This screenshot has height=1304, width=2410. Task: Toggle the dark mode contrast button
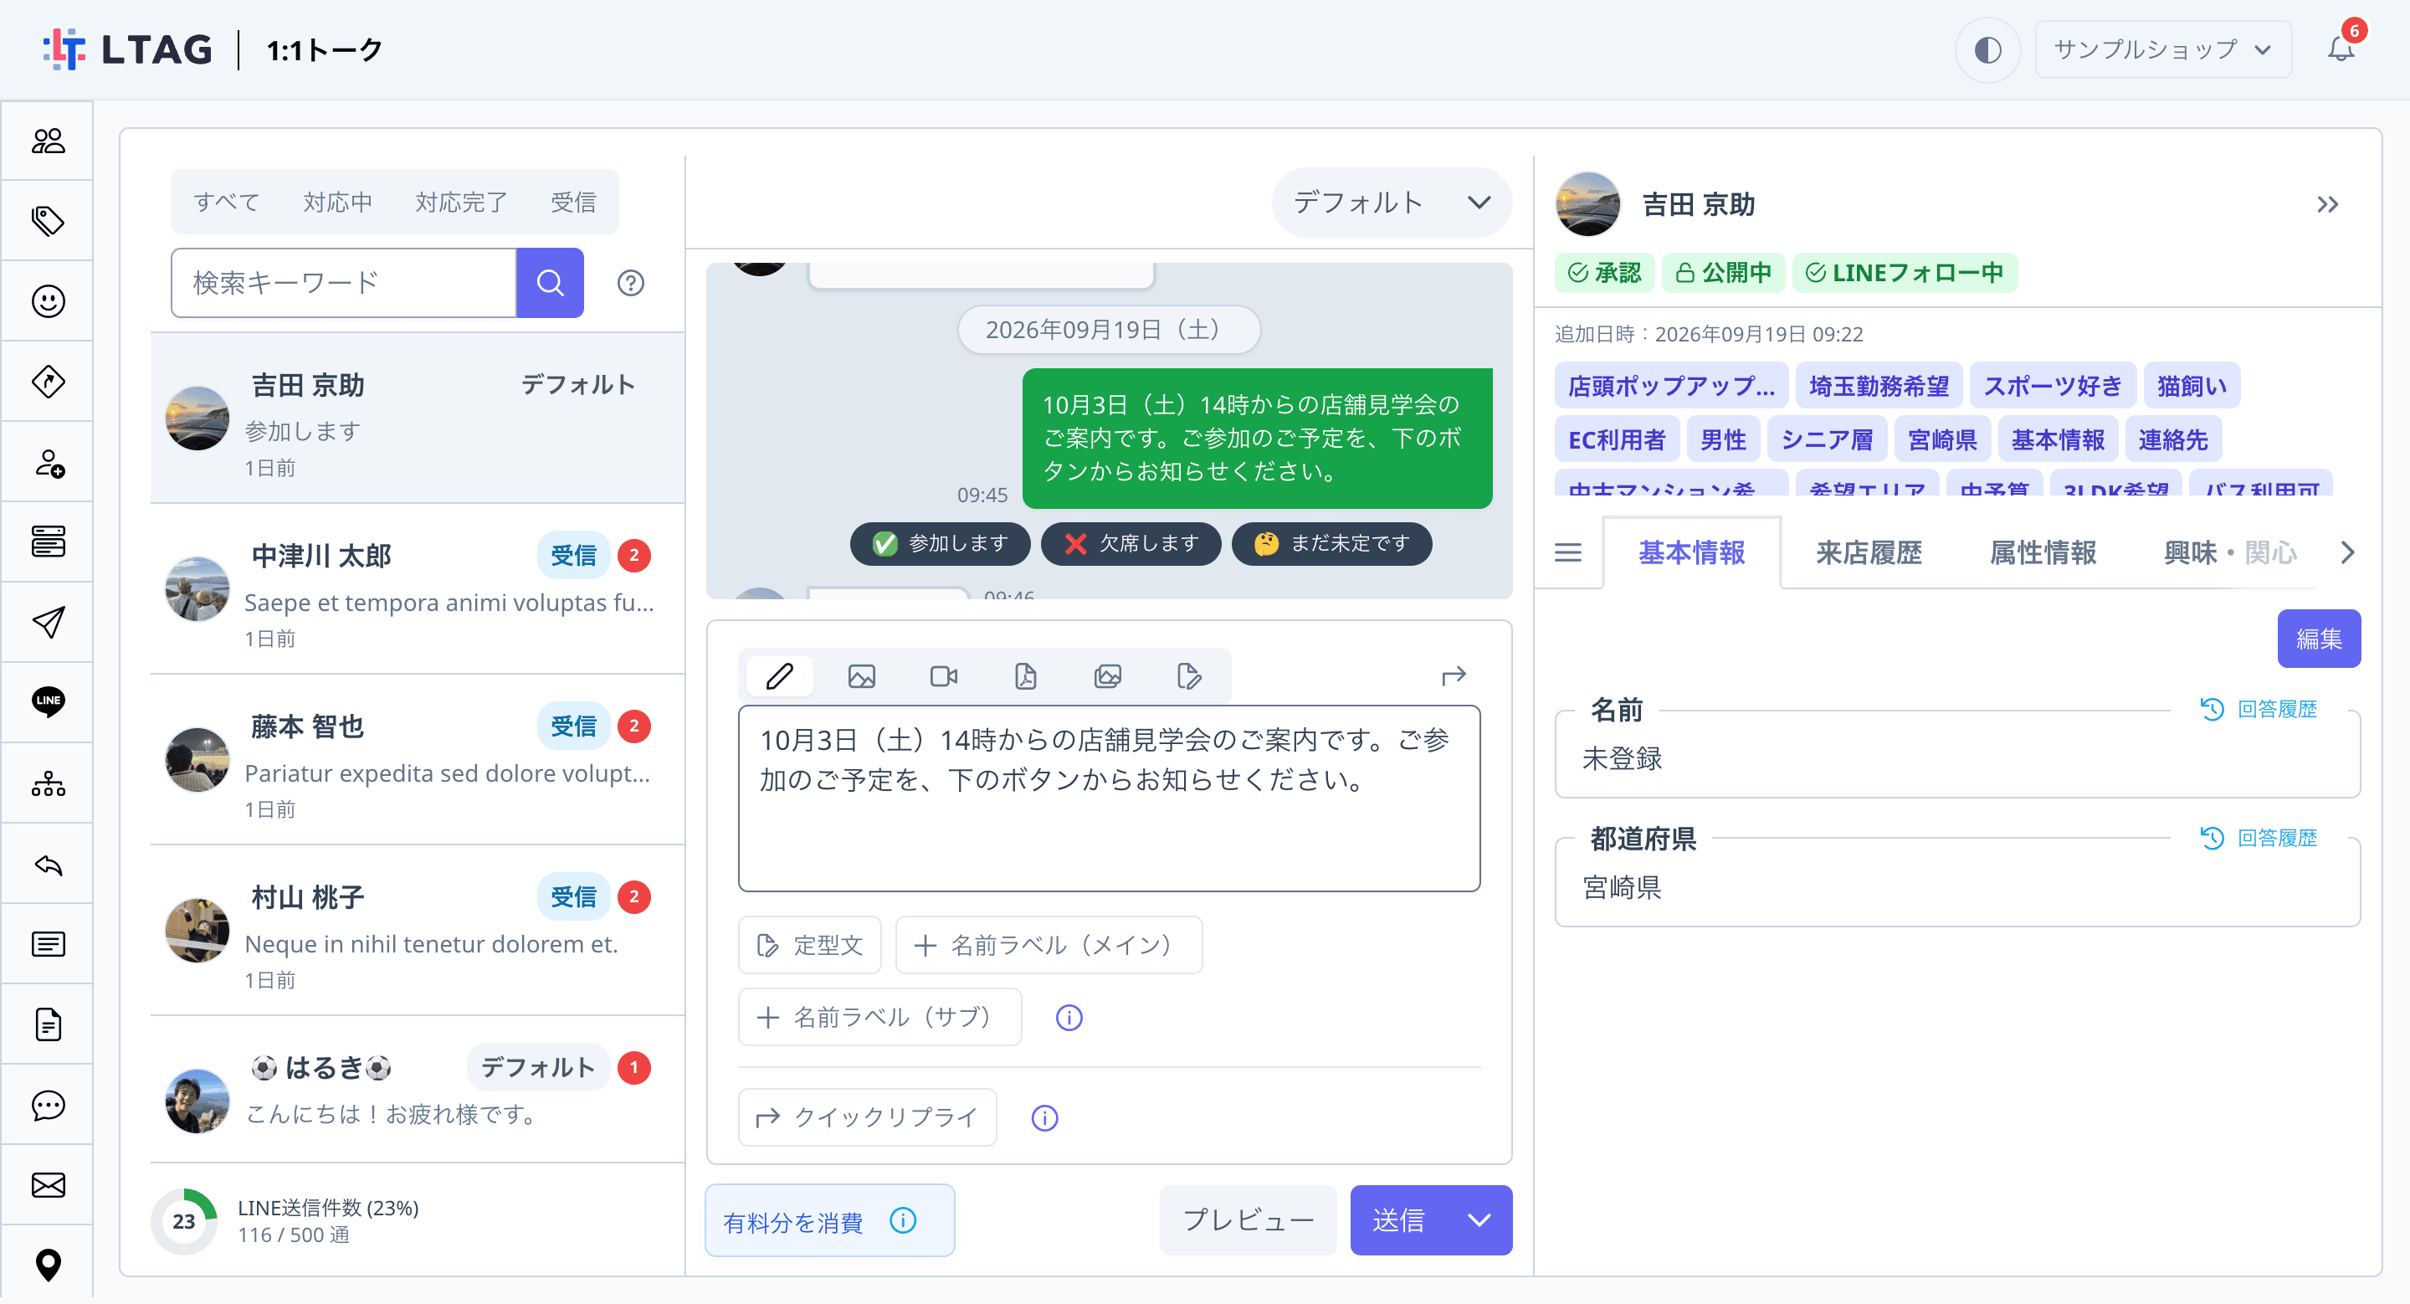(x=1987, y=49)
